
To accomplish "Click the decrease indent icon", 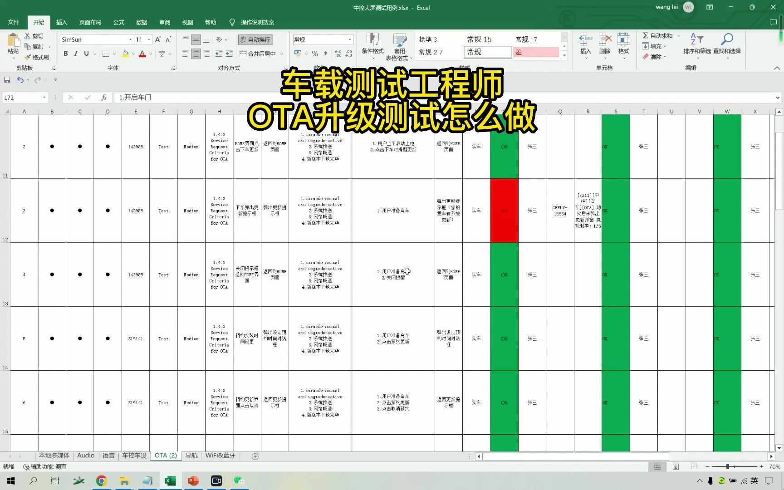I will pos(219,54).
